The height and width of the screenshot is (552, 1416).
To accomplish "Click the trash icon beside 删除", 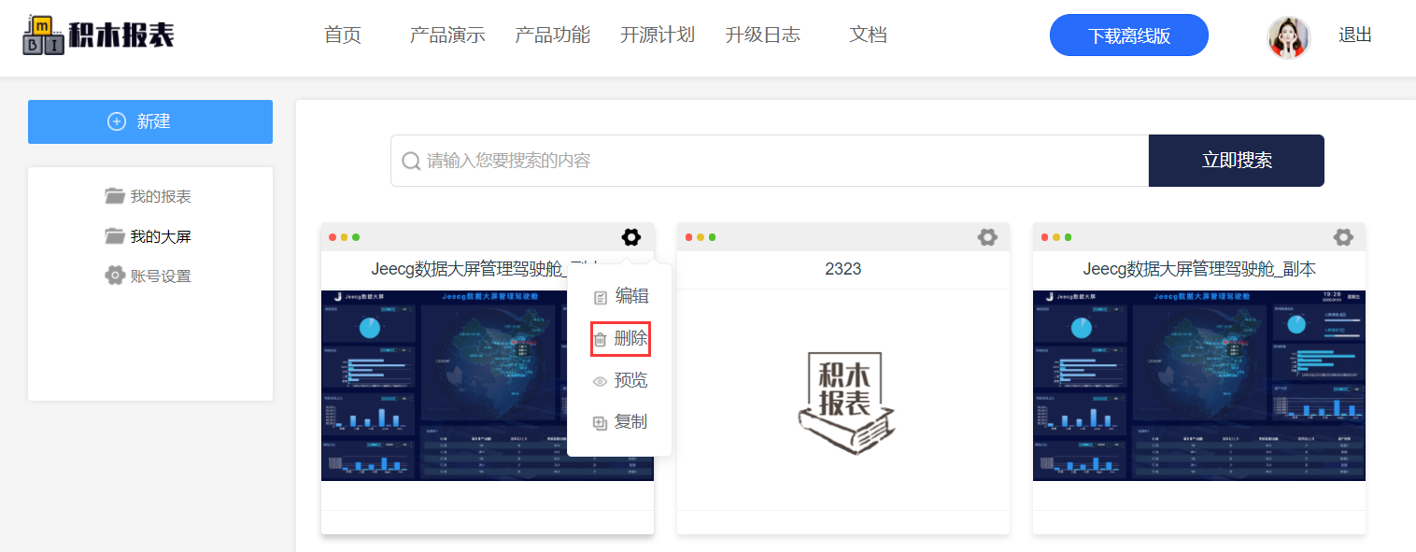I will click(601, 340).
